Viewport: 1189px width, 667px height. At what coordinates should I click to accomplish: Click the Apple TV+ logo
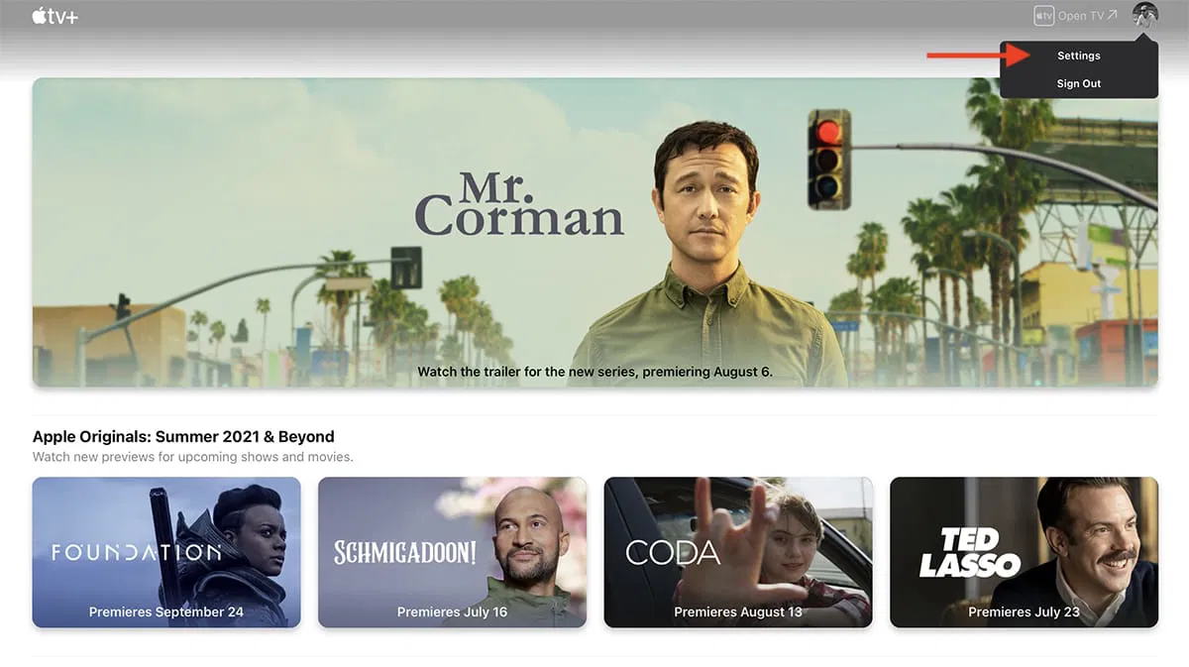click(x=54, y=16)
